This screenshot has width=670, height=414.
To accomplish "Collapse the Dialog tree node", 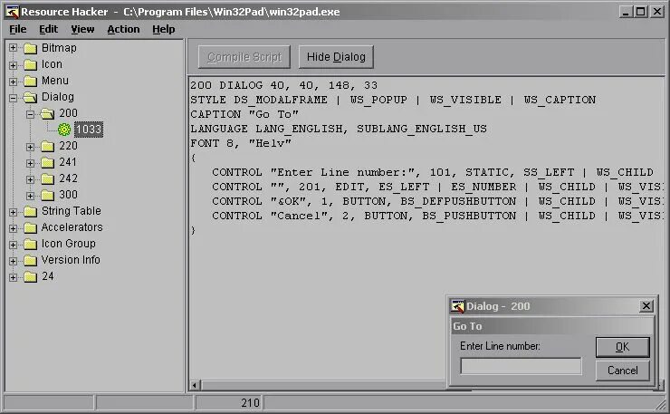I will 13,98.
